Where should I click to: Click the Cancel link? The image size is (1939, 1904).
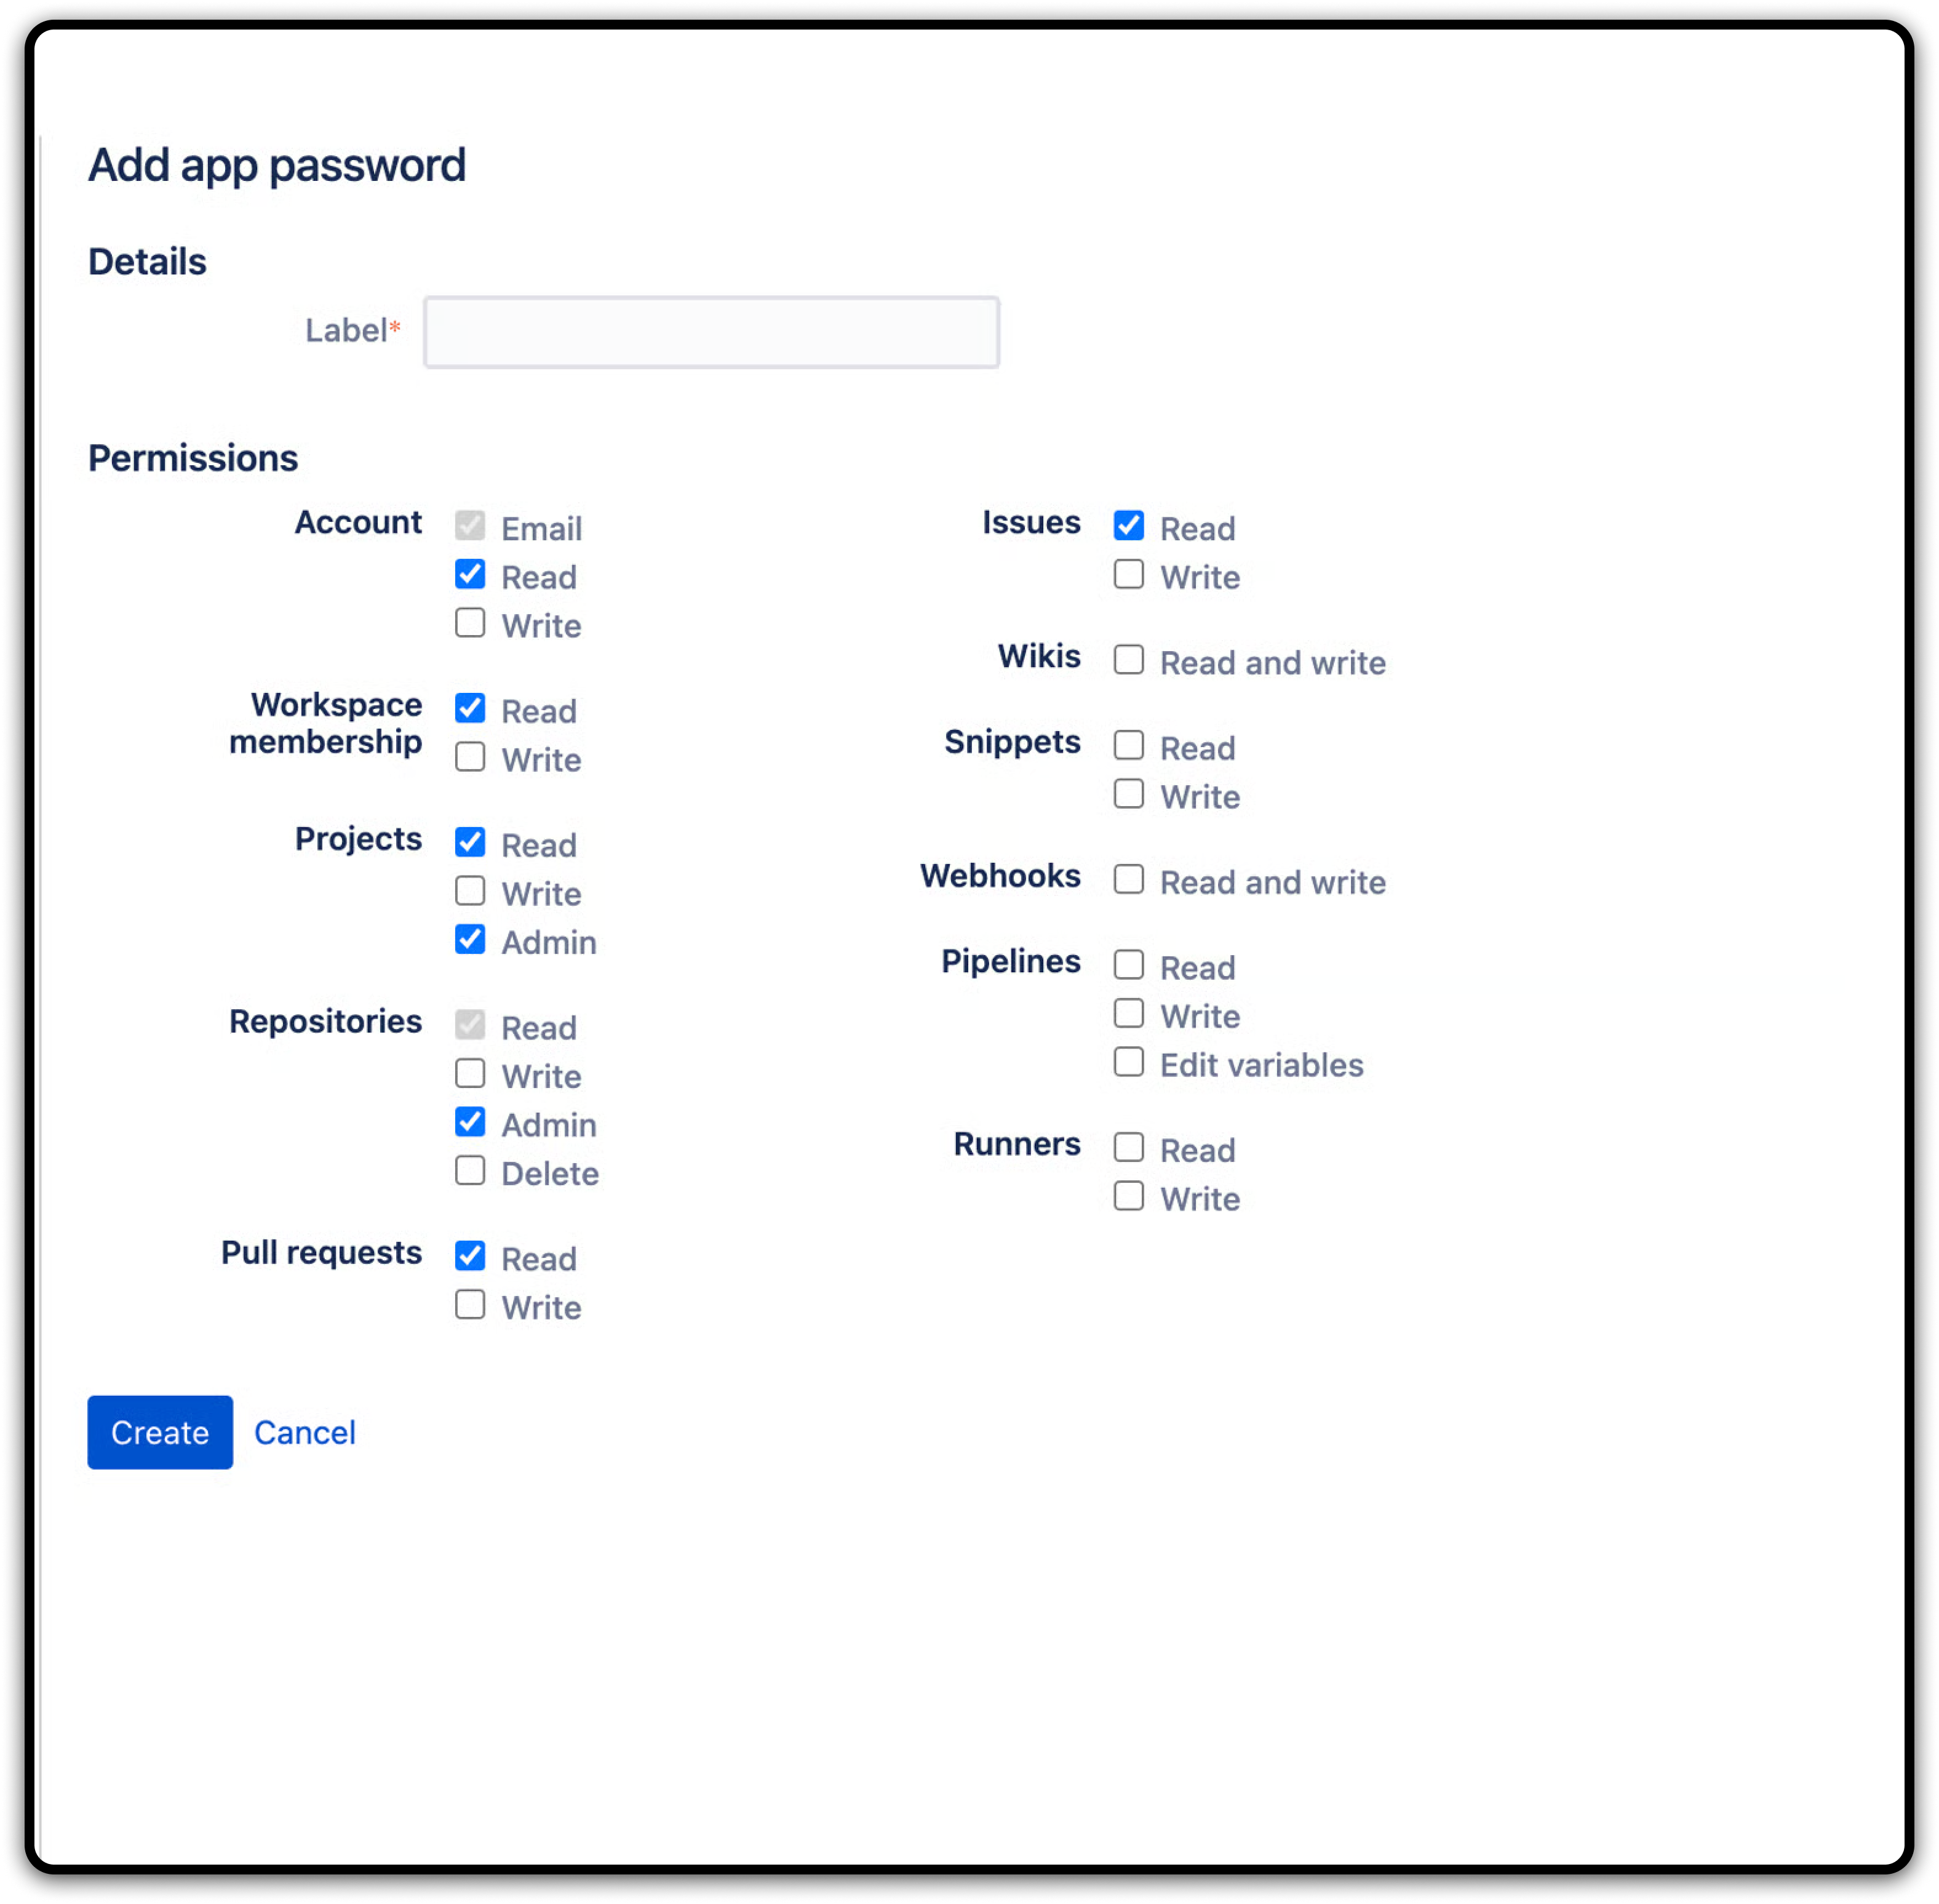305,1432
